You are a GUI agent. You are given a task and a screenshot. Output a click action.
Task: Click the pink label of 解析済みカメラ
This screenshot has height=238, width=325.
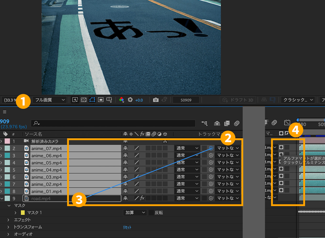click(x=7, y=141)
